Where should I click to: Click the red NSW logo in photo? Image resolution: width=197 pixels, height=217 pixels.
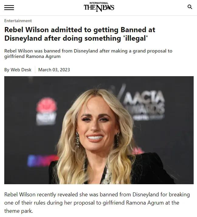(x=46, y=111)
